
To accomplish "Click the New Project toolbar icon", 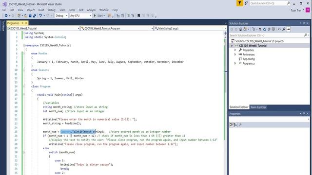I will pyautogui.click(x=19, y=16).
